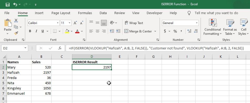Click the Insert Function fx icon

tap(60, 48)
